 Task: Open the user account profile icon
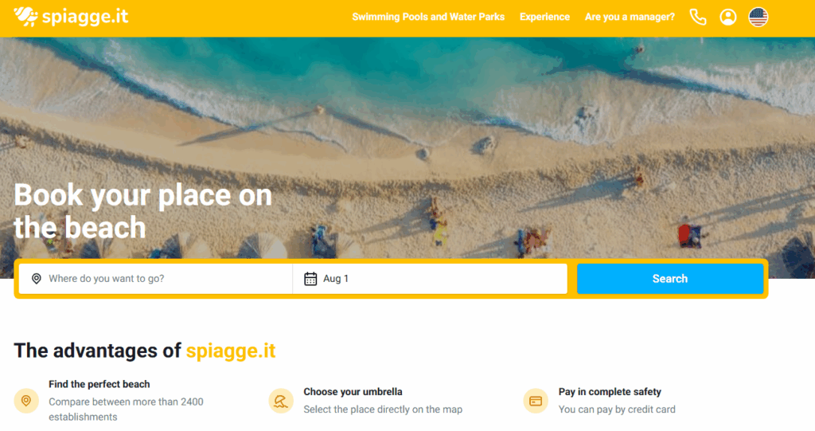click(727, 18)
